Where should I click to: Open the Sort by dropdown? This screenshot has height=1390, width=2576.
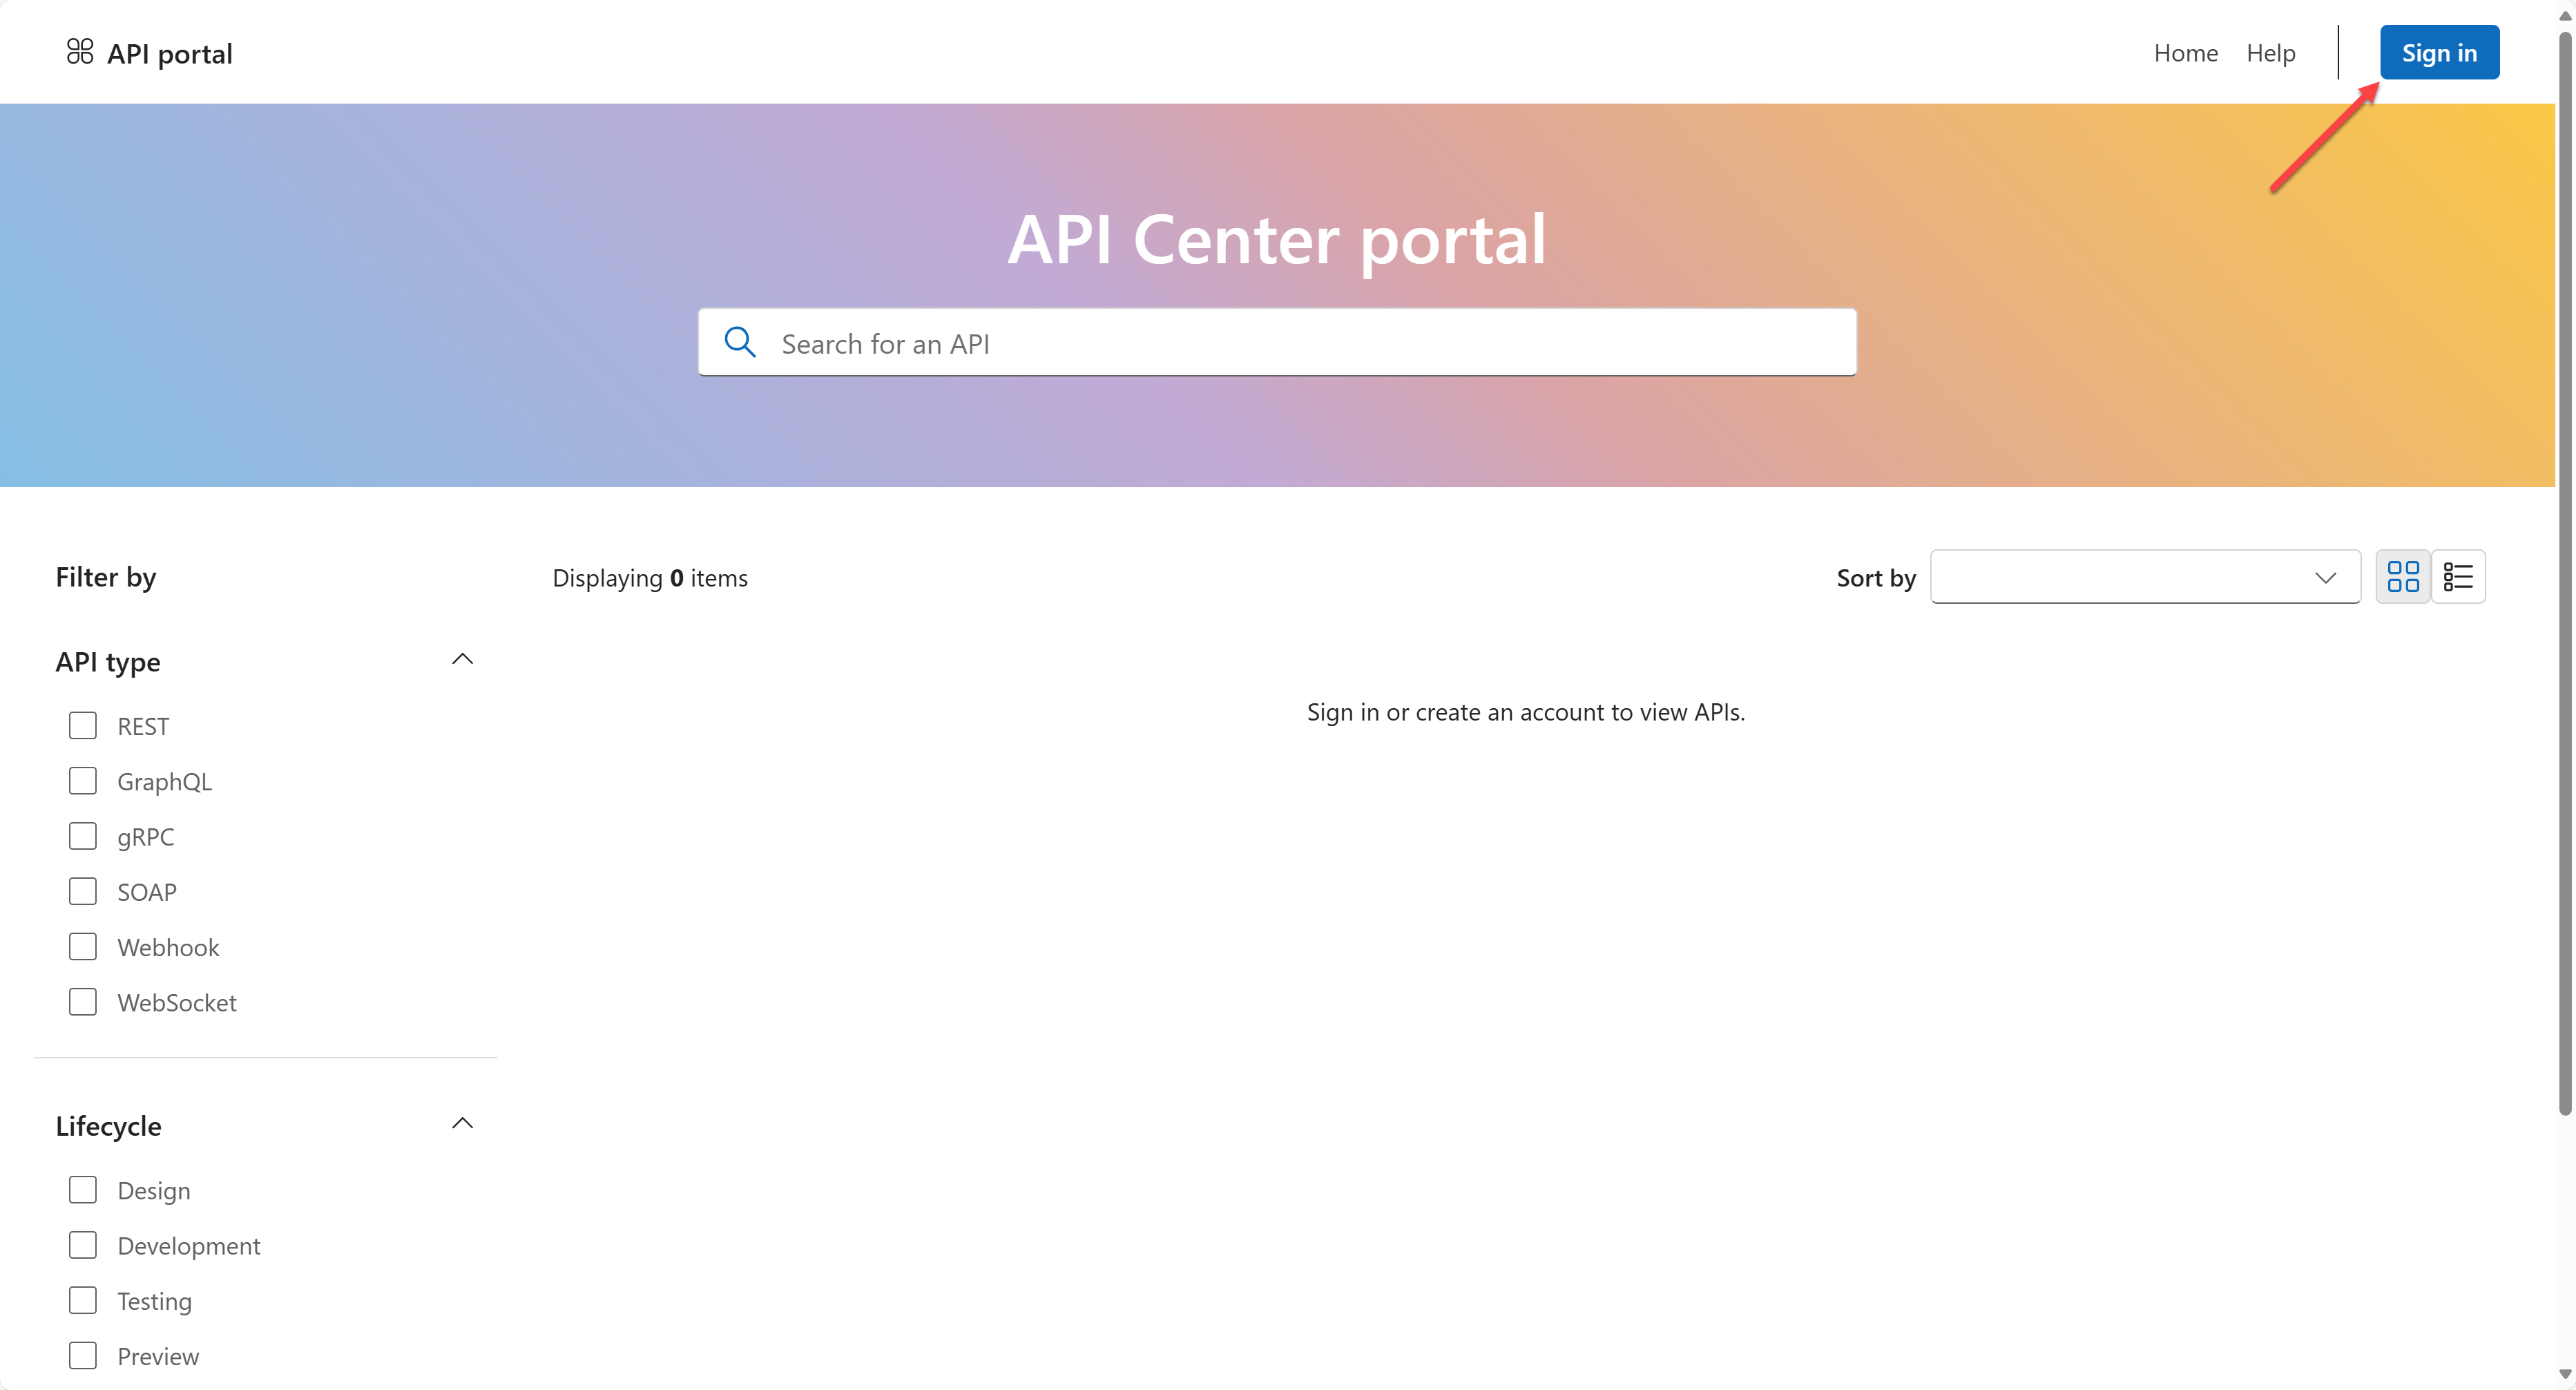click(2145, 577)
